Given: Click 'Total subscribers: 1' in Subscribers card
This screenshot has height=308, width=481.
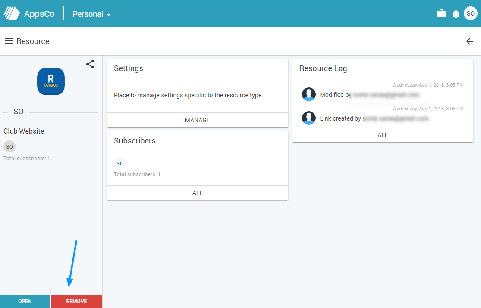Looking at the screenshot, I should point(137,174).
